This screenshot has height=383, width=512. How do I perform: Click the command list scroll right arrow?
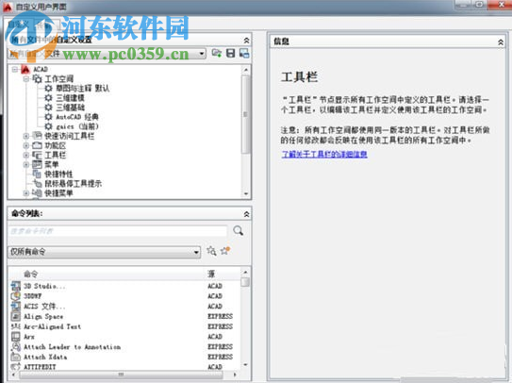point(235,375)
